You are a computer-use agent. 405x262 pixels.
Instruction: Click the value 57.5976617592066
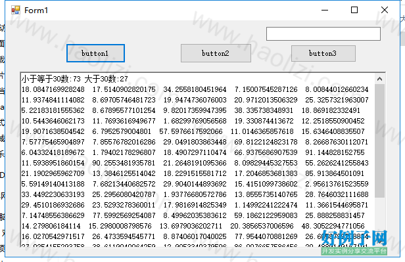(x=191, y=131)
